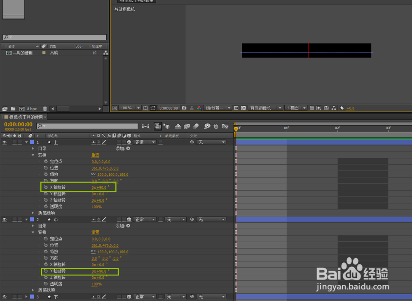Open the resolution dropdown in viewer
412x301 pixels.
point(218,108)
